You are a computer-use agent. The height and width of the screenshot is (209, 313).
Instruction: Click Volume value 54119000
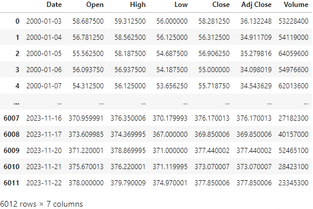tap(293, 38)
